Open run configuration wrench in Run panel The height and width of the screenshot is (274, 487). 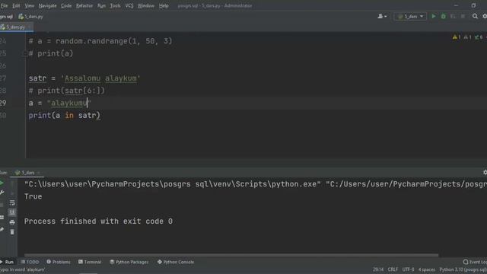point(2,193)
